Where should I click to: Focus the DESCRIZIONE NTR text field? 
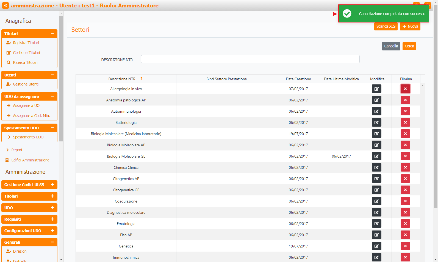250,59
